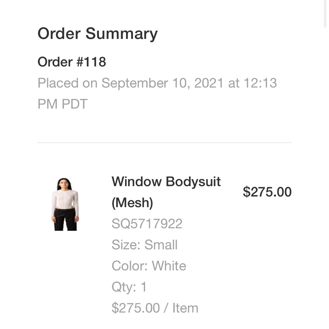Click the Order Summary heading

pyautogui.click(x=97, y=34)
